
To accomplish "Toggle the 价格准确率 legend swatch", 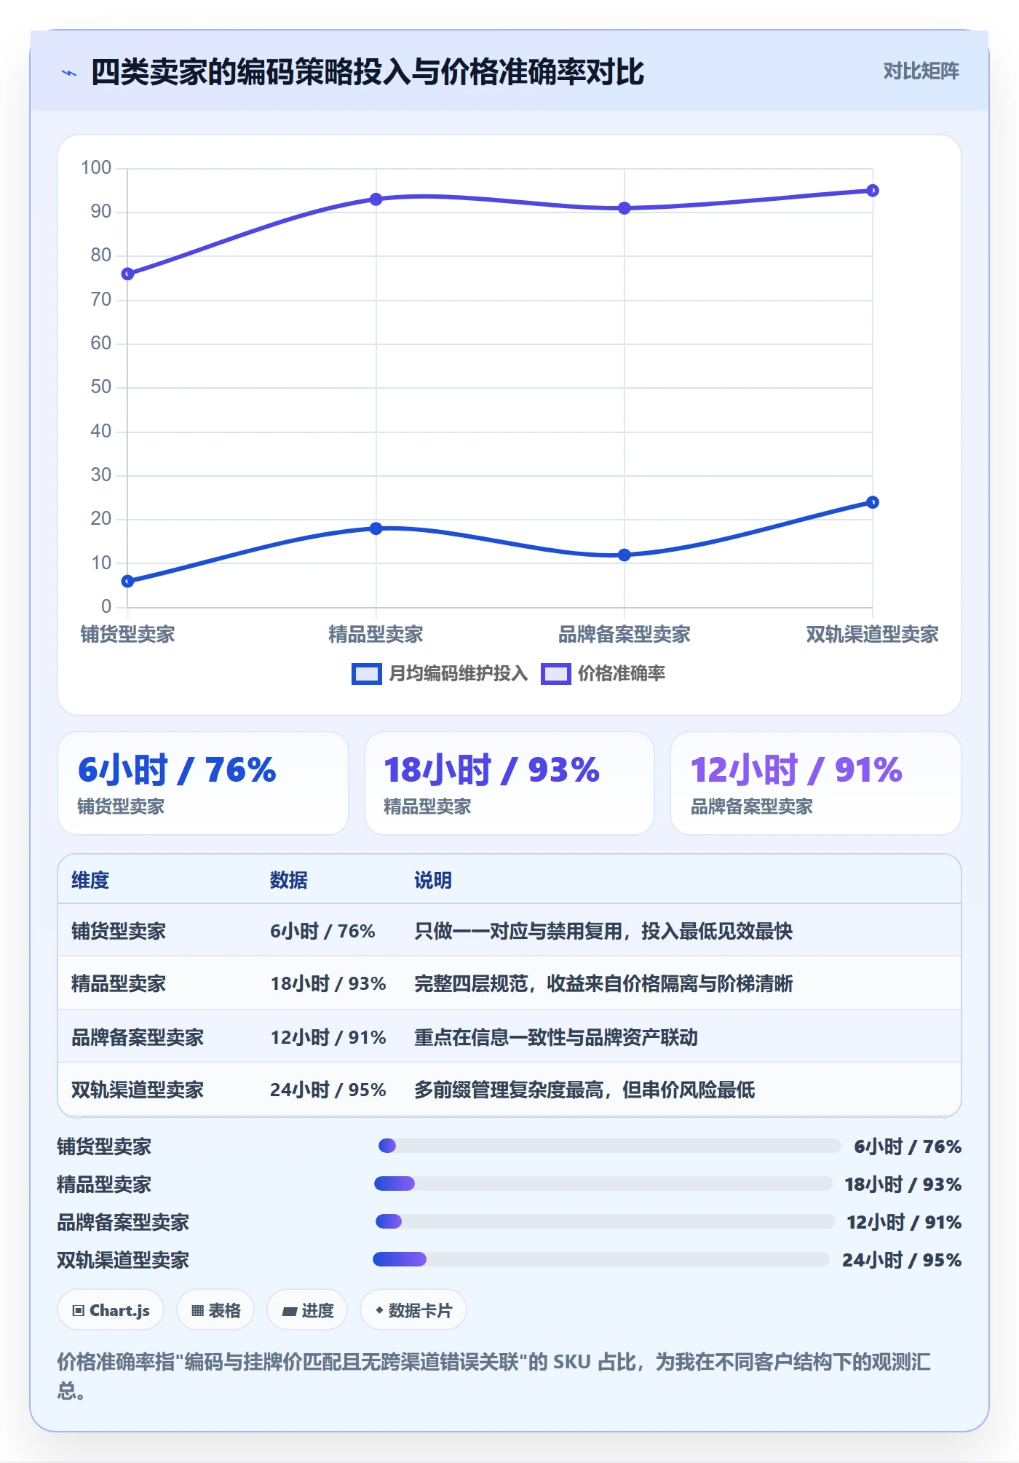I will tap(555, 674).
